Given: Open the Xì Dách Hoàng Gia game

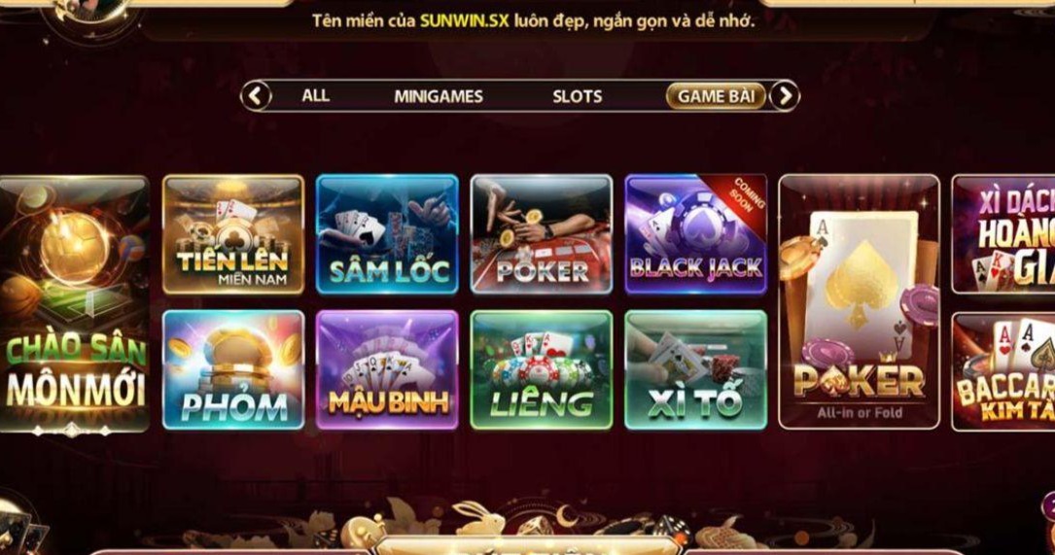Looking at the screenshot, I should point(1003,234).
